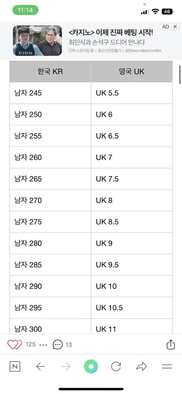Image resolution: width=182 pixels, height=394 pixels.
Task: Open the hamburger menu lines
Action: coord(167,366)
